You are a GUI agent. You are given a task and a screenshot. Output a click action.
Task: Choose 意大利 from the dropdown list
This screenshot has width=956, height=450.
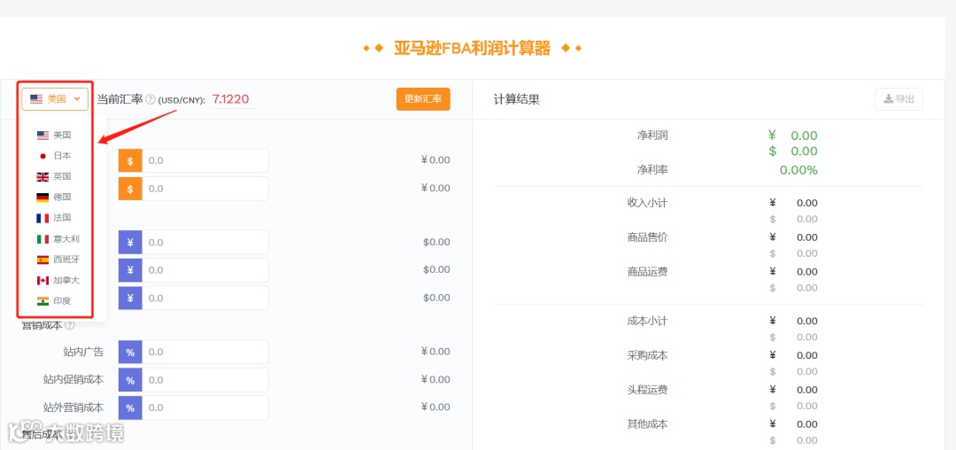pos(65,238)
